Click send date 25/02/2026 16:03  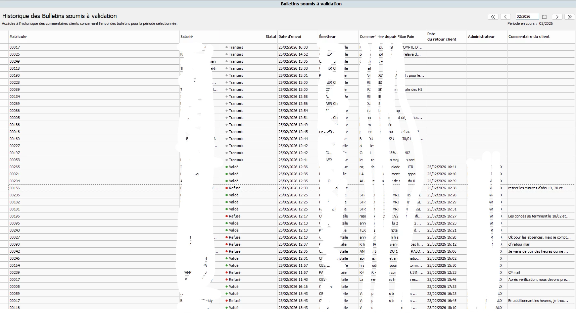(x=293, y=47)
